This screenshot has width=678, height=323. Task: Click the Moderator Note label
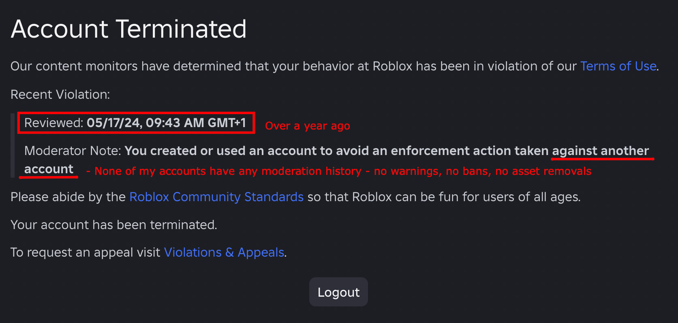coord(73,151)
